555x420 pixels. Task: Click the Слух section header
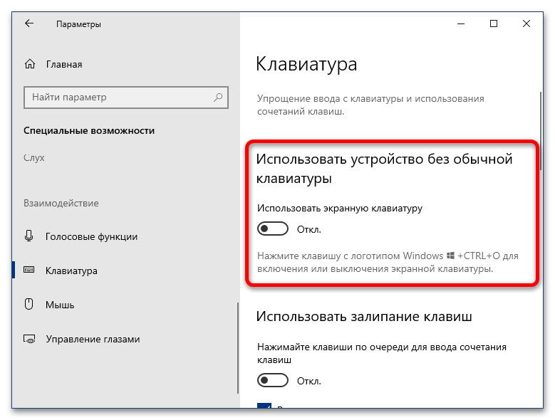coord(34,157)
